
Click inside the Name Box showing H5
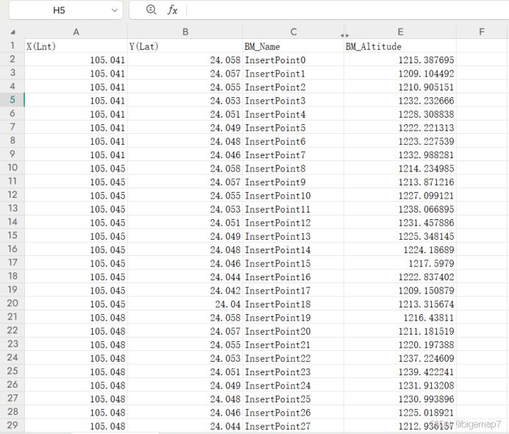[x=59, y=10]
